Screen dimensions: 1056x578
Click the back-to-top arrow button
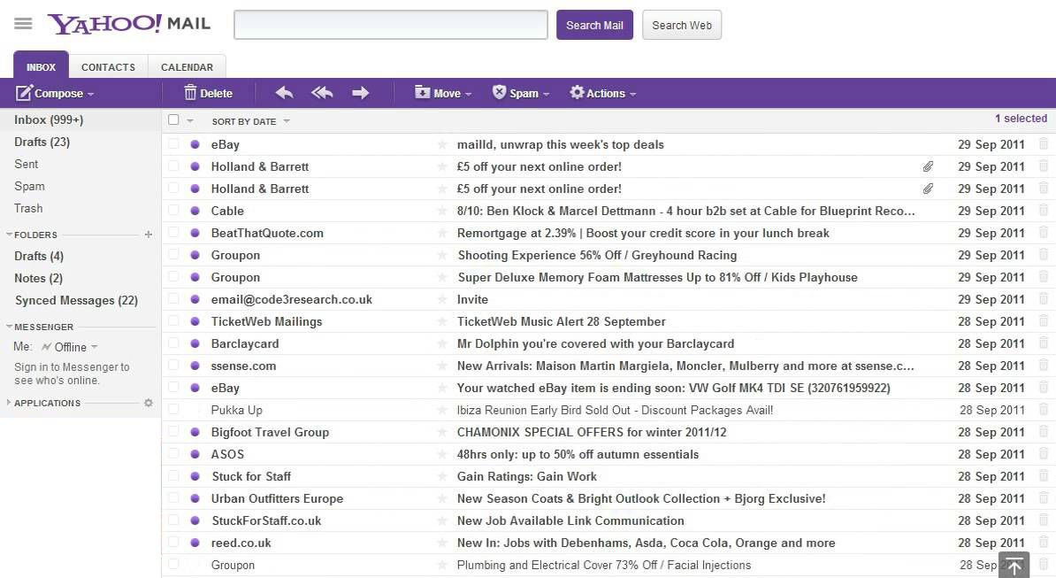[x=1014, y=566]
